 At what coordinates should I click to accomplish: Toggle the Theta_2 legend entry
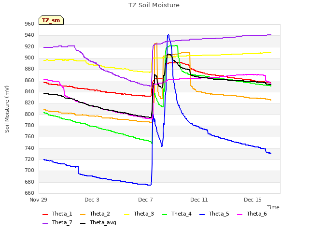[x=95, y=214]
